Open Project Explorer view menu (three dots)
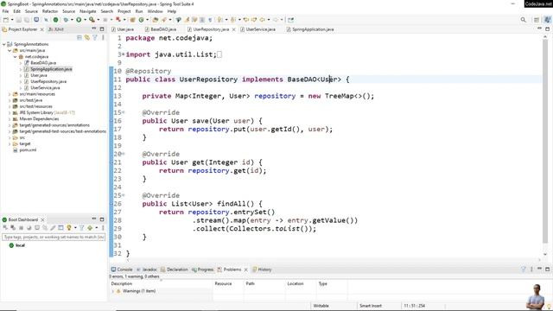This screenshot has width=553, height=311. click(103, 37)
